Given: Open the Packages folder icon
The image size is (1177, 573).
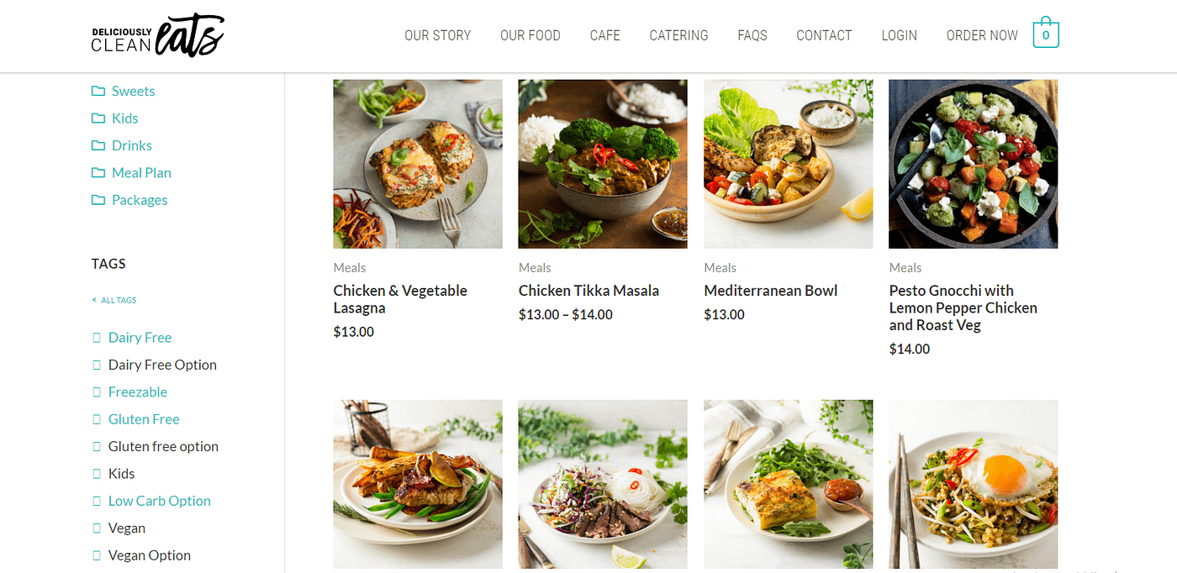Looking at the screenshot, I should pyautogui.click(x=98, y=200).
